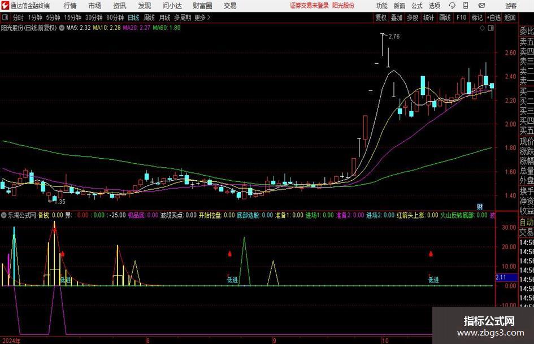This screenshot has width=534, height=344.
Task: Open the 公式 menu
Action: point(416,6)
